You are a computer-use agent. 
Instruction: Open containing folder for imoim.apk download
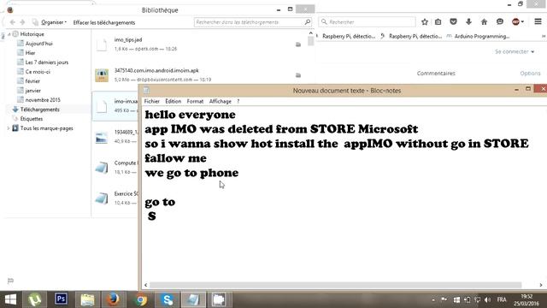298,75
